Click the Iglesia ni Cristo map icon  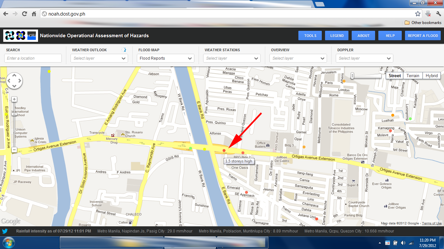coord(32,140)
